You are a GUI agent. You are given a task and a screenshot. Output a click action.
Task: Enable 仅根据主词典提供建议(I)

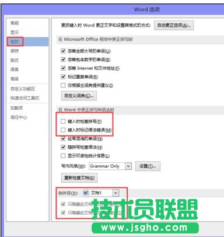pos(63,85)
